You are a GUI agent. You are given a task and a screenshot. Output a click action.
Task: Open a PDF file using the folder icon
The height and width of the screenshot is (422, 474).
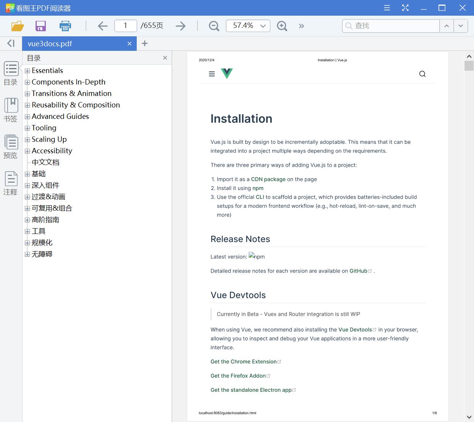[16, 26]
